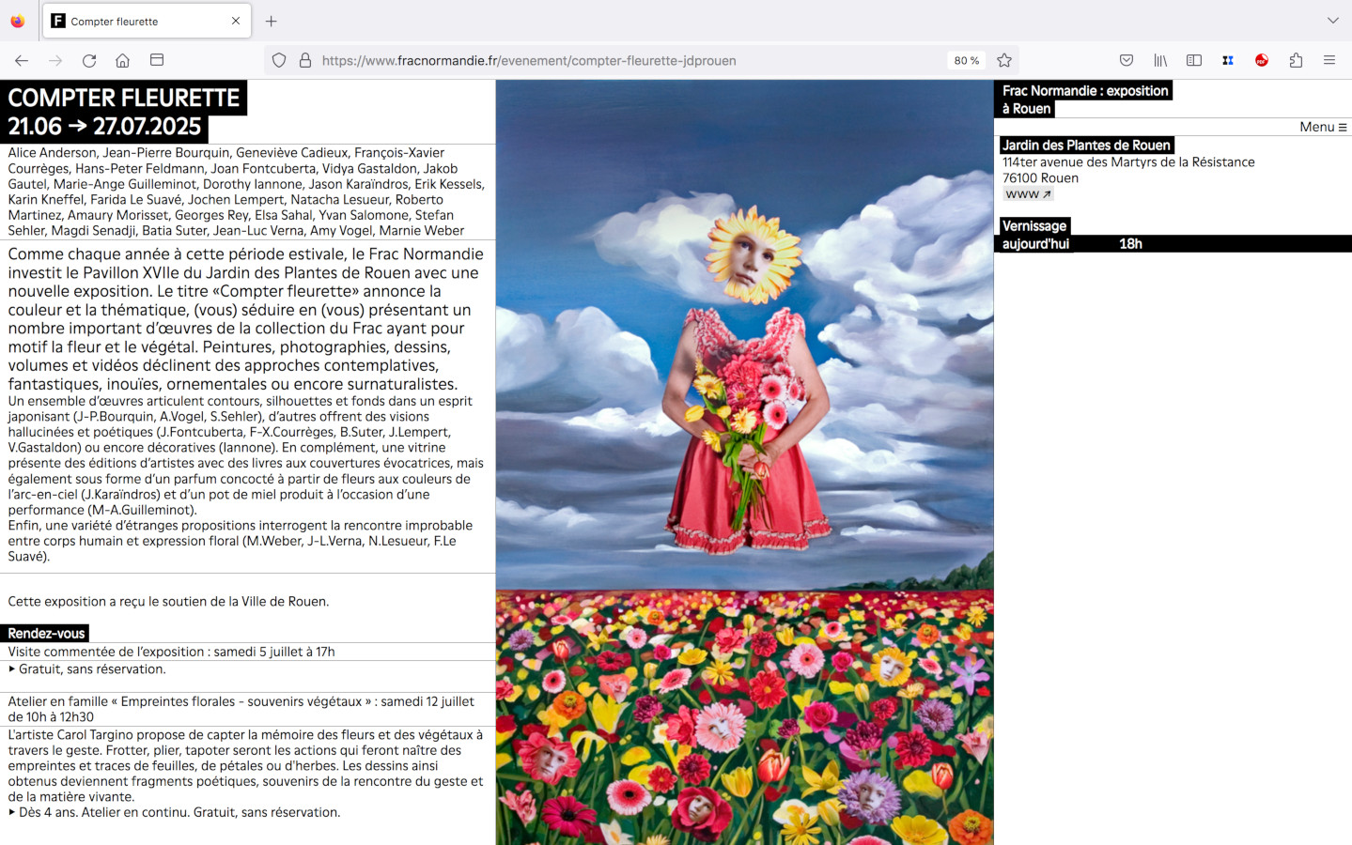Click the Vernissage label
Image resolution: width=1352 pixels, height=845 pixels.
point(1033,225)
